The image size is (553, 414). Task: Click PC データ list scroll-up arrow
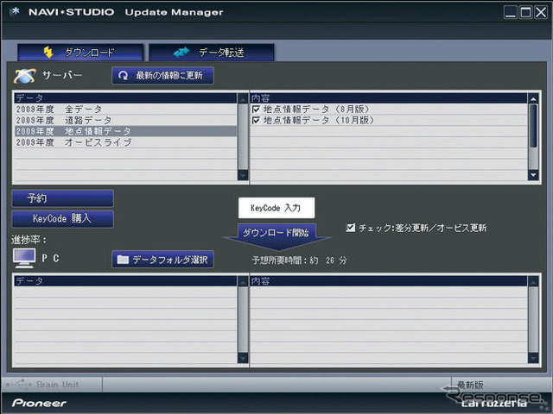(243, 282)
